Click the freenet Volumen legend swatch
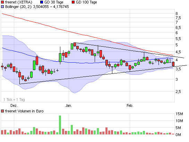 pos(2,111)
